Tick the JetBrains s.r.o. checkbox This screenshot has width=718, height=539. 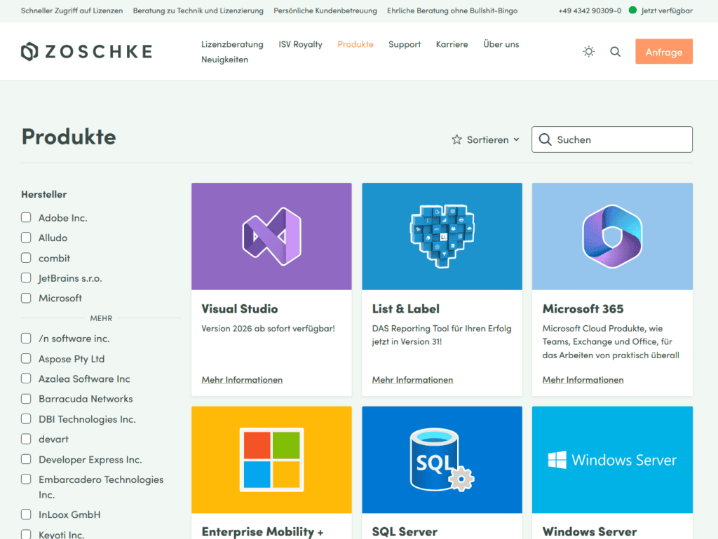click(x=26, y=278)
